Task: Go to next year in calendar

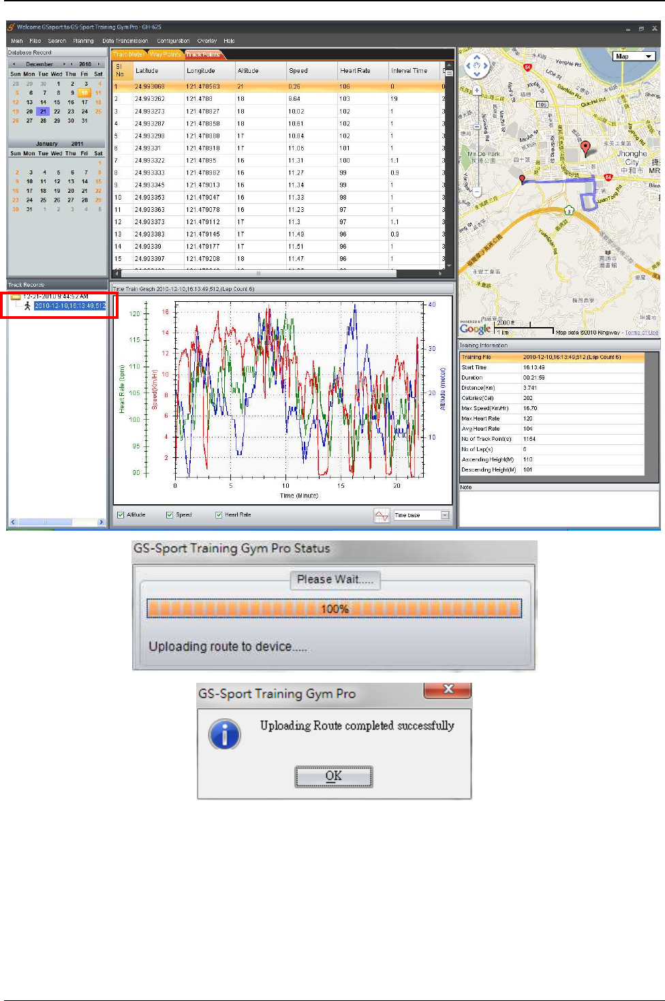Action: 99,64
